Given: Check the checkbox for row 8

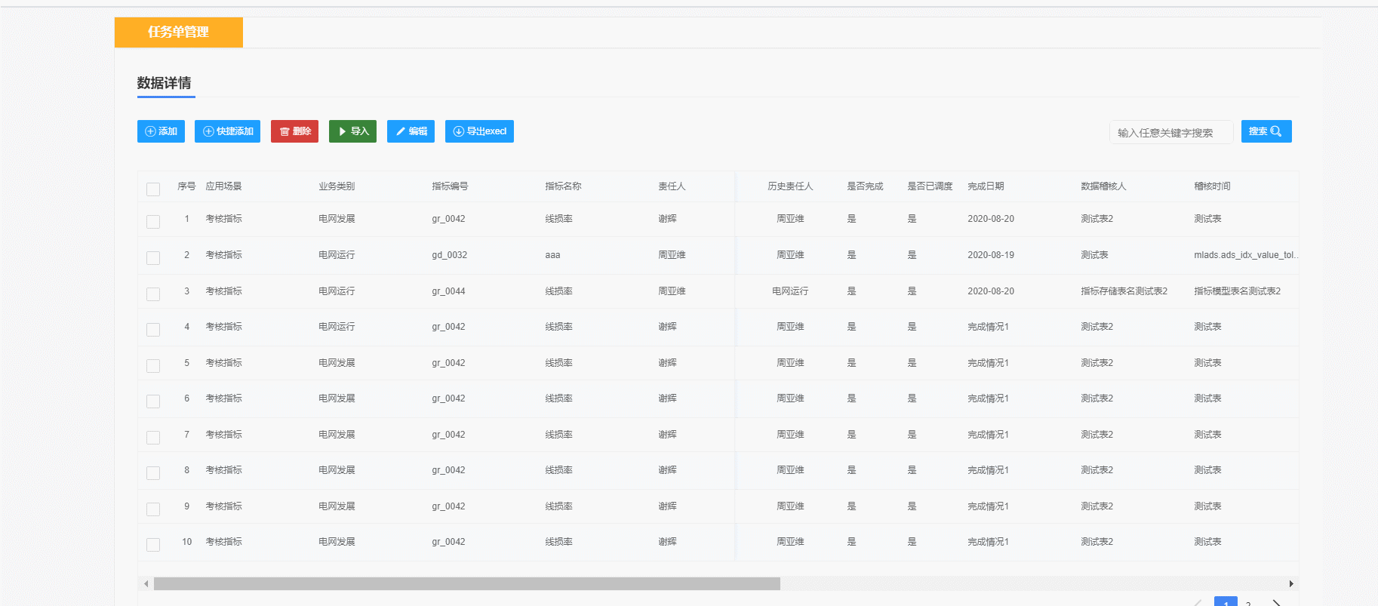Looking at the screenshot, I should click(153, 473).
